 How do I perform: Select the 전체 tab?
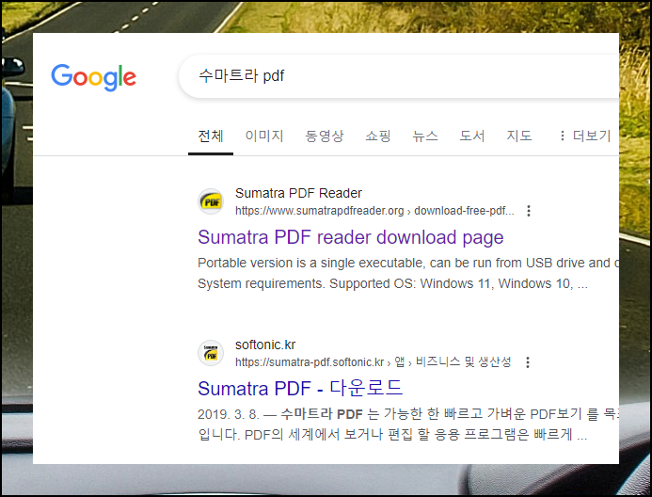211,136
